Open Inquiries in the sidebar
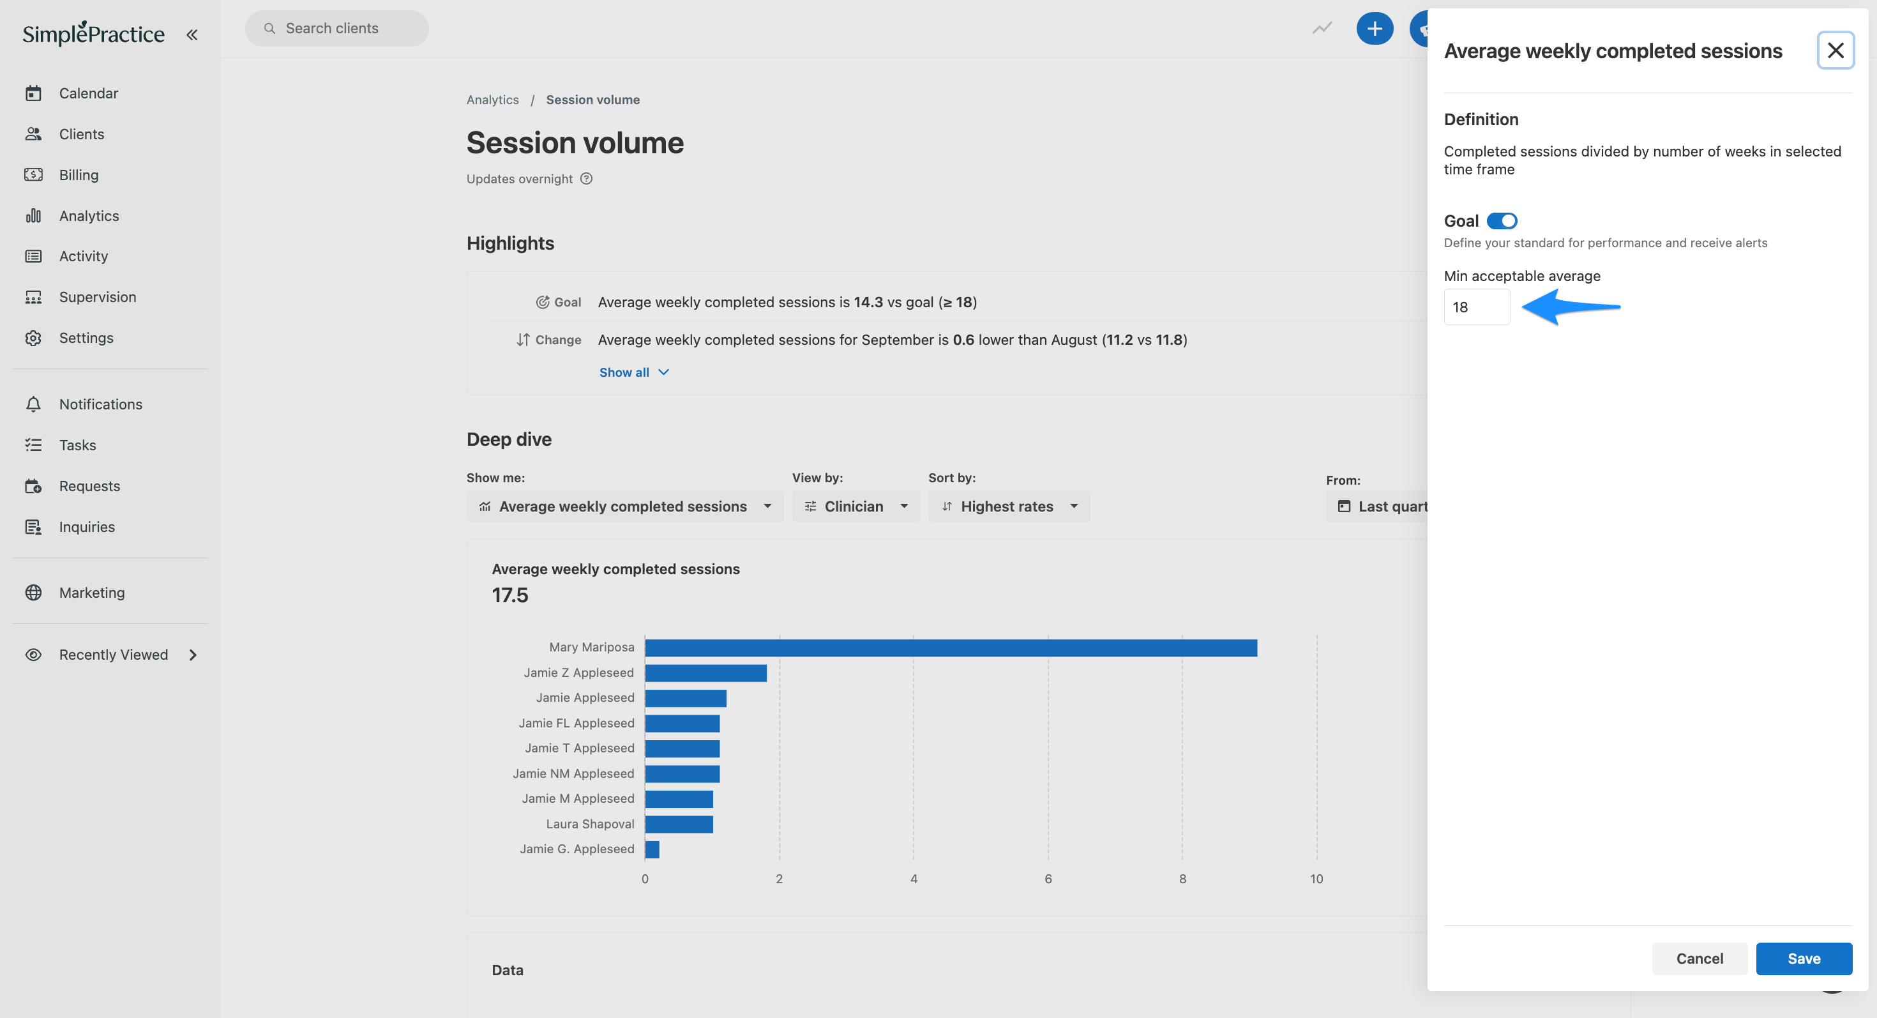Viewport: 1877px width, 1018px height. click(87, 526)
